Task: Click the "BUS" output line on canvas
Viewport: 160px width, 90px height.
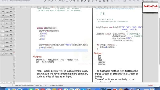Action: 99,58
